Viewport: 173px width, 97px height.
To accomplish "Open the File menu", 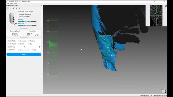I will point(8,4).
